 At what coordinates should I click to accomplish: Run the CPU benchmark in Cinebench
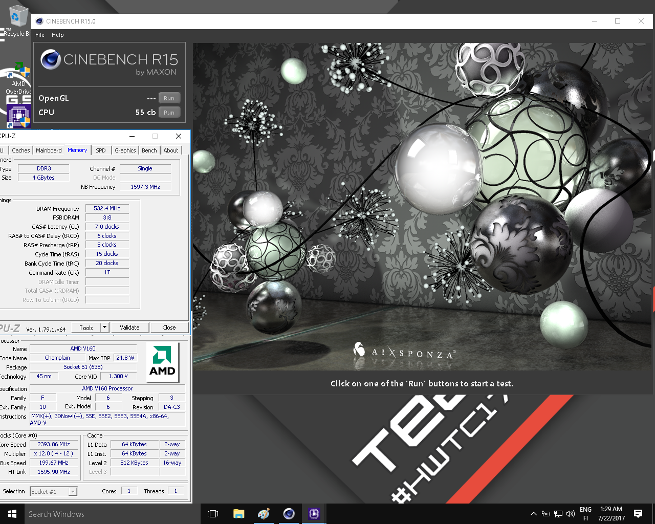pos(169,113)
